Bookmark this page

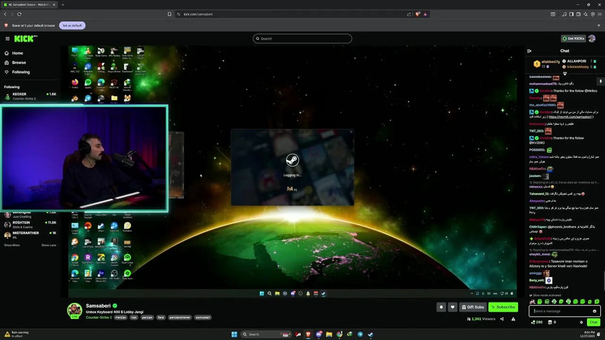[170, 14]
